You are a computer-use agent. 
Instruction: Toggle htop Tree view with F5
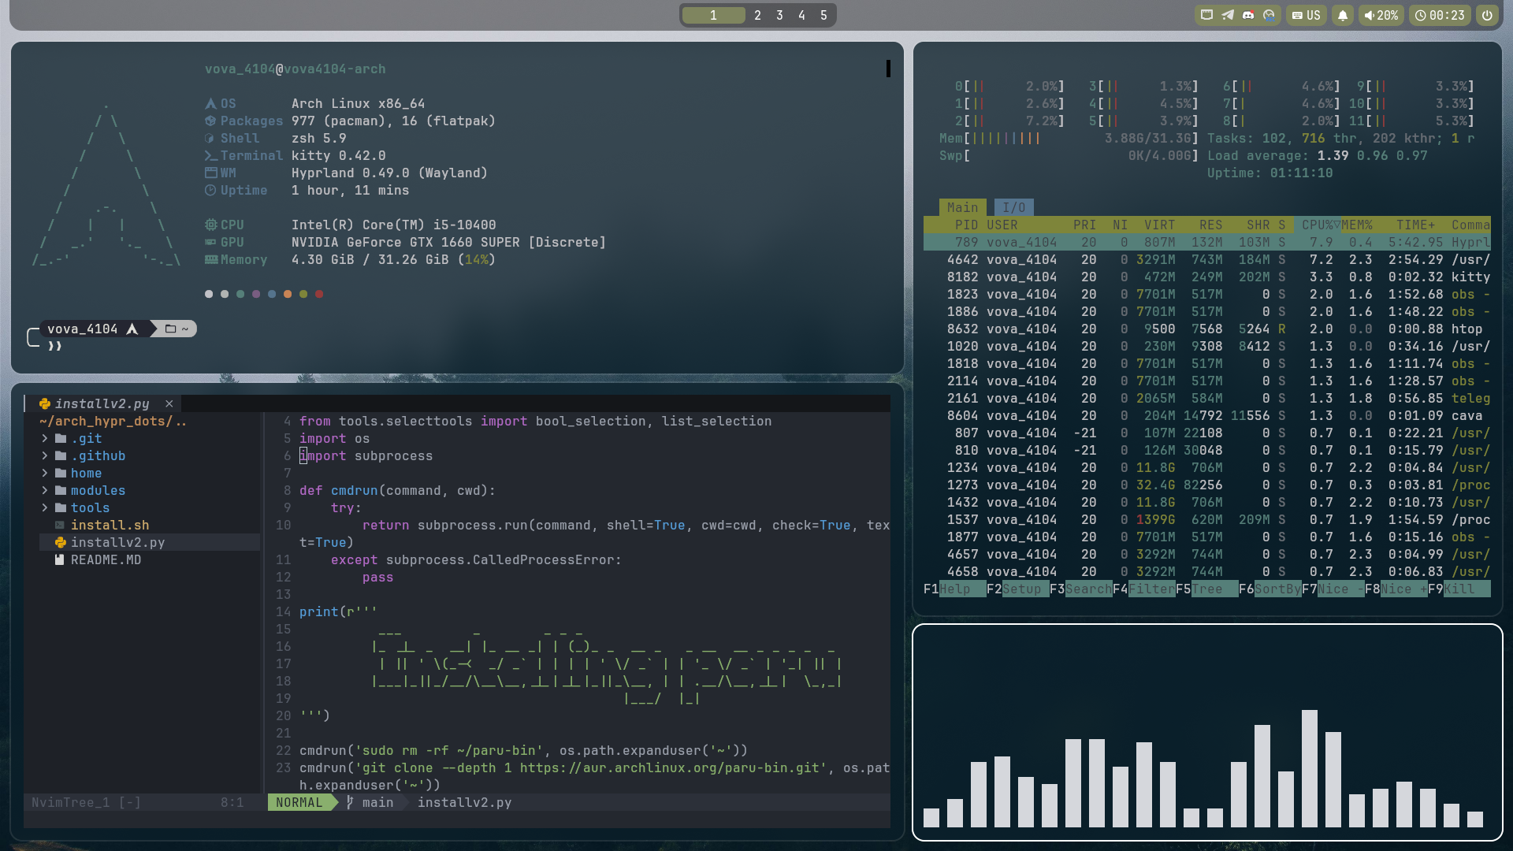(1206, 589)
